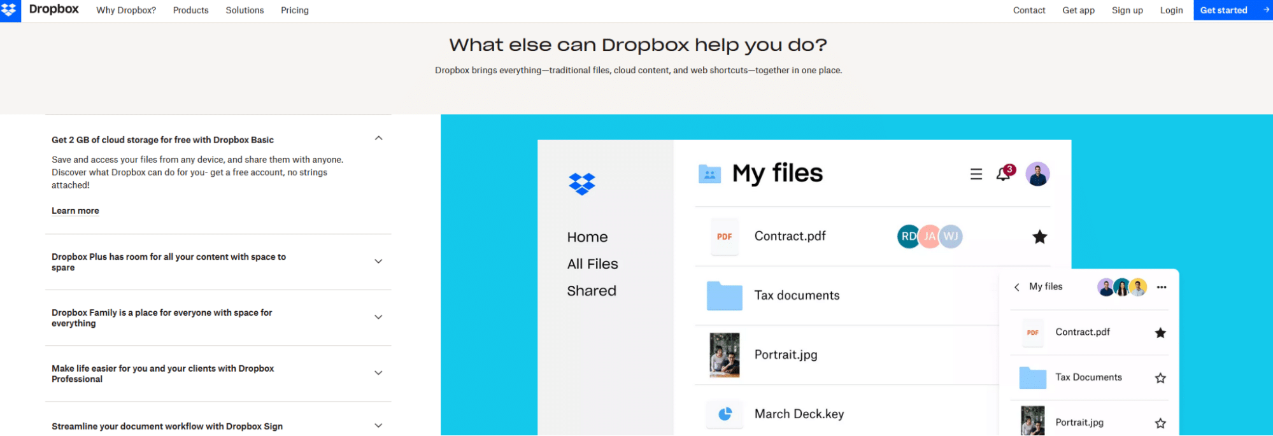
Task: Select Shared in the mockup sidebar
Action: (x=592, y=291)
